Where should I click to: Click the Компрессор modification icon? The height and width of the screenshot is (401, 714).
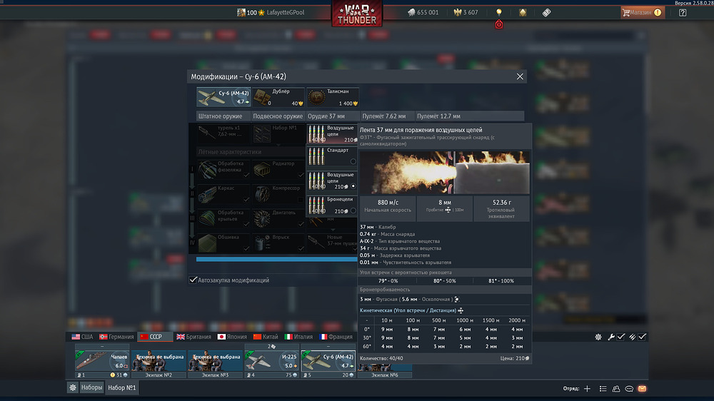pyautogui.click(x=262, y=193)
